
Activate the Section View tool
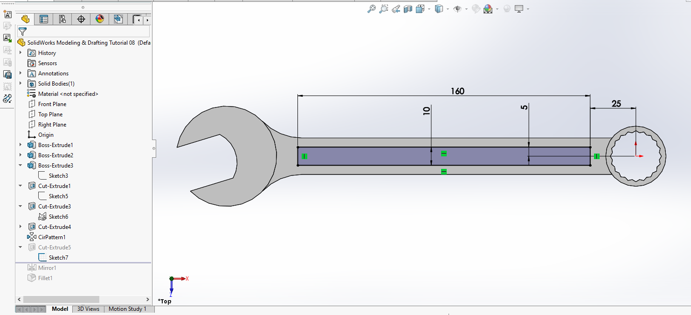coord(408,9)
